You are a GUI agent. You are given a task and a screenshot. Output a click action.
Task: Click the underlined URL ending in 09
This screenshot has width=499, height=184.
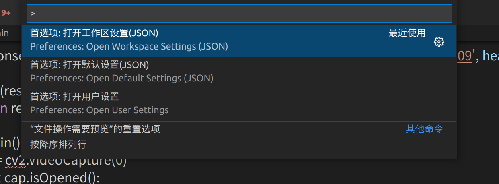[x=464, y=56]
